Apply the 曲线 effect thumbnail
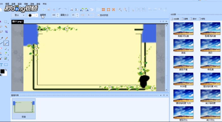Viewport: 222px width, 122px height. [183, 45]
